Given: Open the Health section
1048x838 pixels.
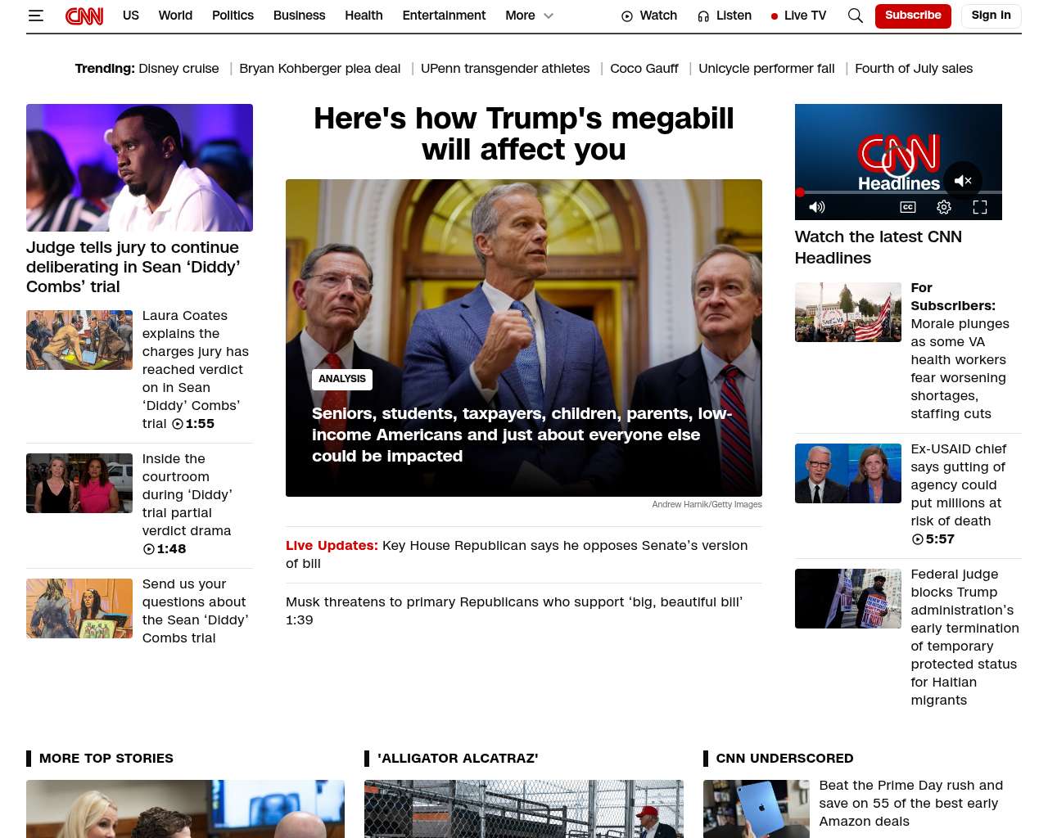Looking at the screenshot, I should coord(364,16).
